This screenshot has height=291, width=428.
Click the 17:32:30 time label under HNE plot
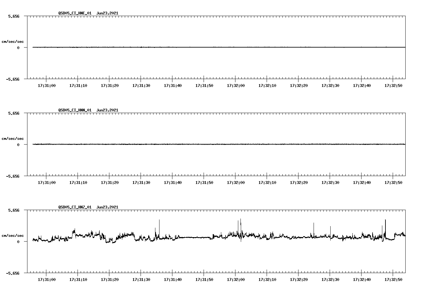[x=330, y=85]
